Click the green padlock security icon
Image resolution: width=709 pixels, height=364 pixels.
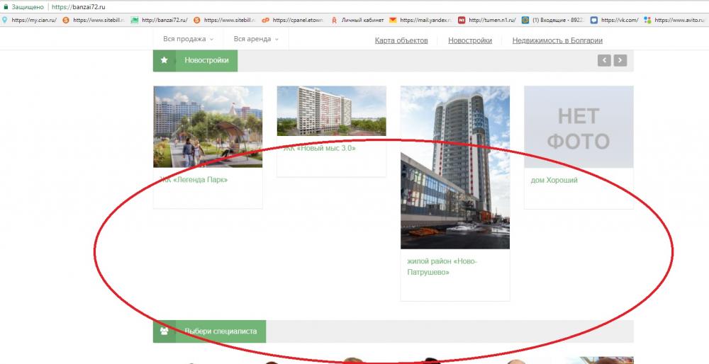(x=6, y=7)
